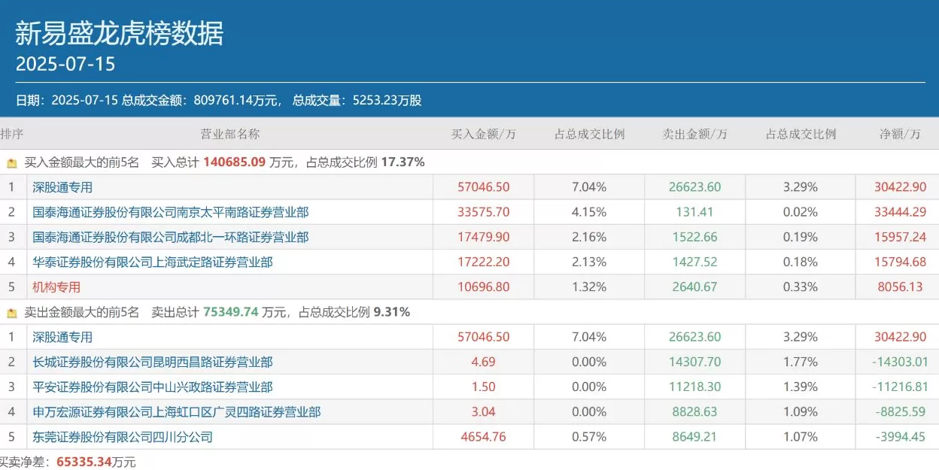Click sell amount 11218.30
Viewport: 939px width, 470px height.
coord(695,387)
